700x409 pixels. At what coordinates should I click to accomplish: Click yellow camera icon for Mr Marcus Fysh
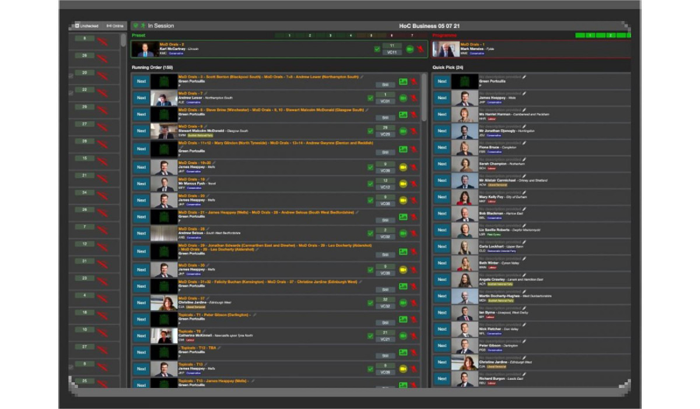click(402, 184)
